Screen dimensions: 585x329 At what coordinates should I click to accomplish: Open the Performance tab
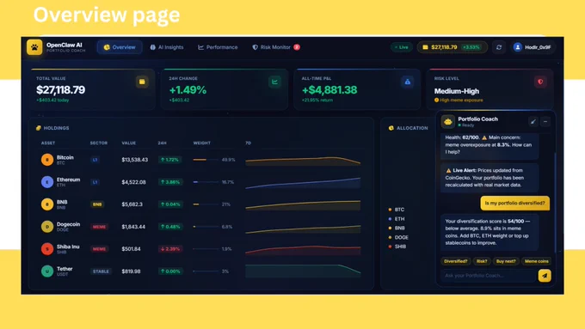[x=218, y=47]
